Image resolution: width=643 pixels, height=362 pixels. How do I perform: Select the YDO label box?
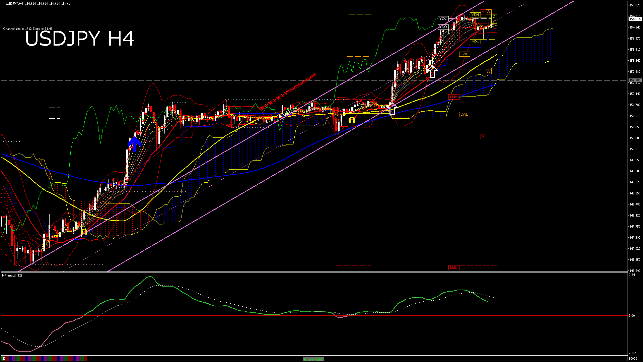point(443,27)
